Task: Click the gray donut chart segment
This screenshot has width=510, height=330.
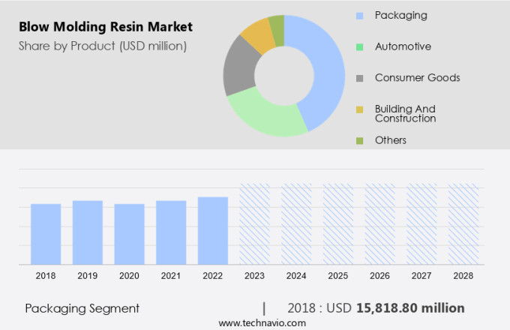Action: [x=239, y=69]
